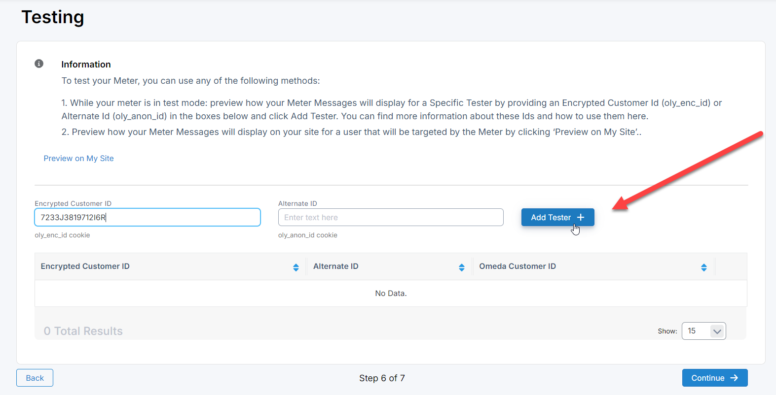
Task: Click the Alternate ID sort arrows
Action: [x=462, y=267]
